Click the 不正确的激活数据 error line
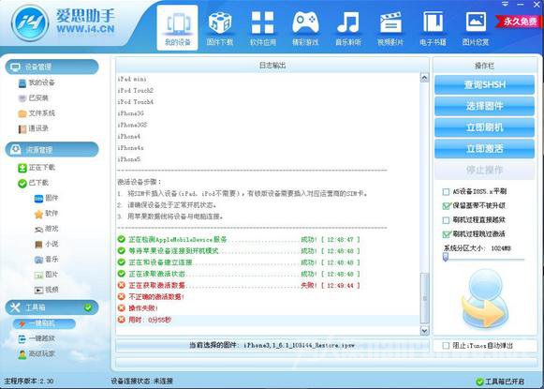Viewport: 544px width, 389px height. coord(152,297)
